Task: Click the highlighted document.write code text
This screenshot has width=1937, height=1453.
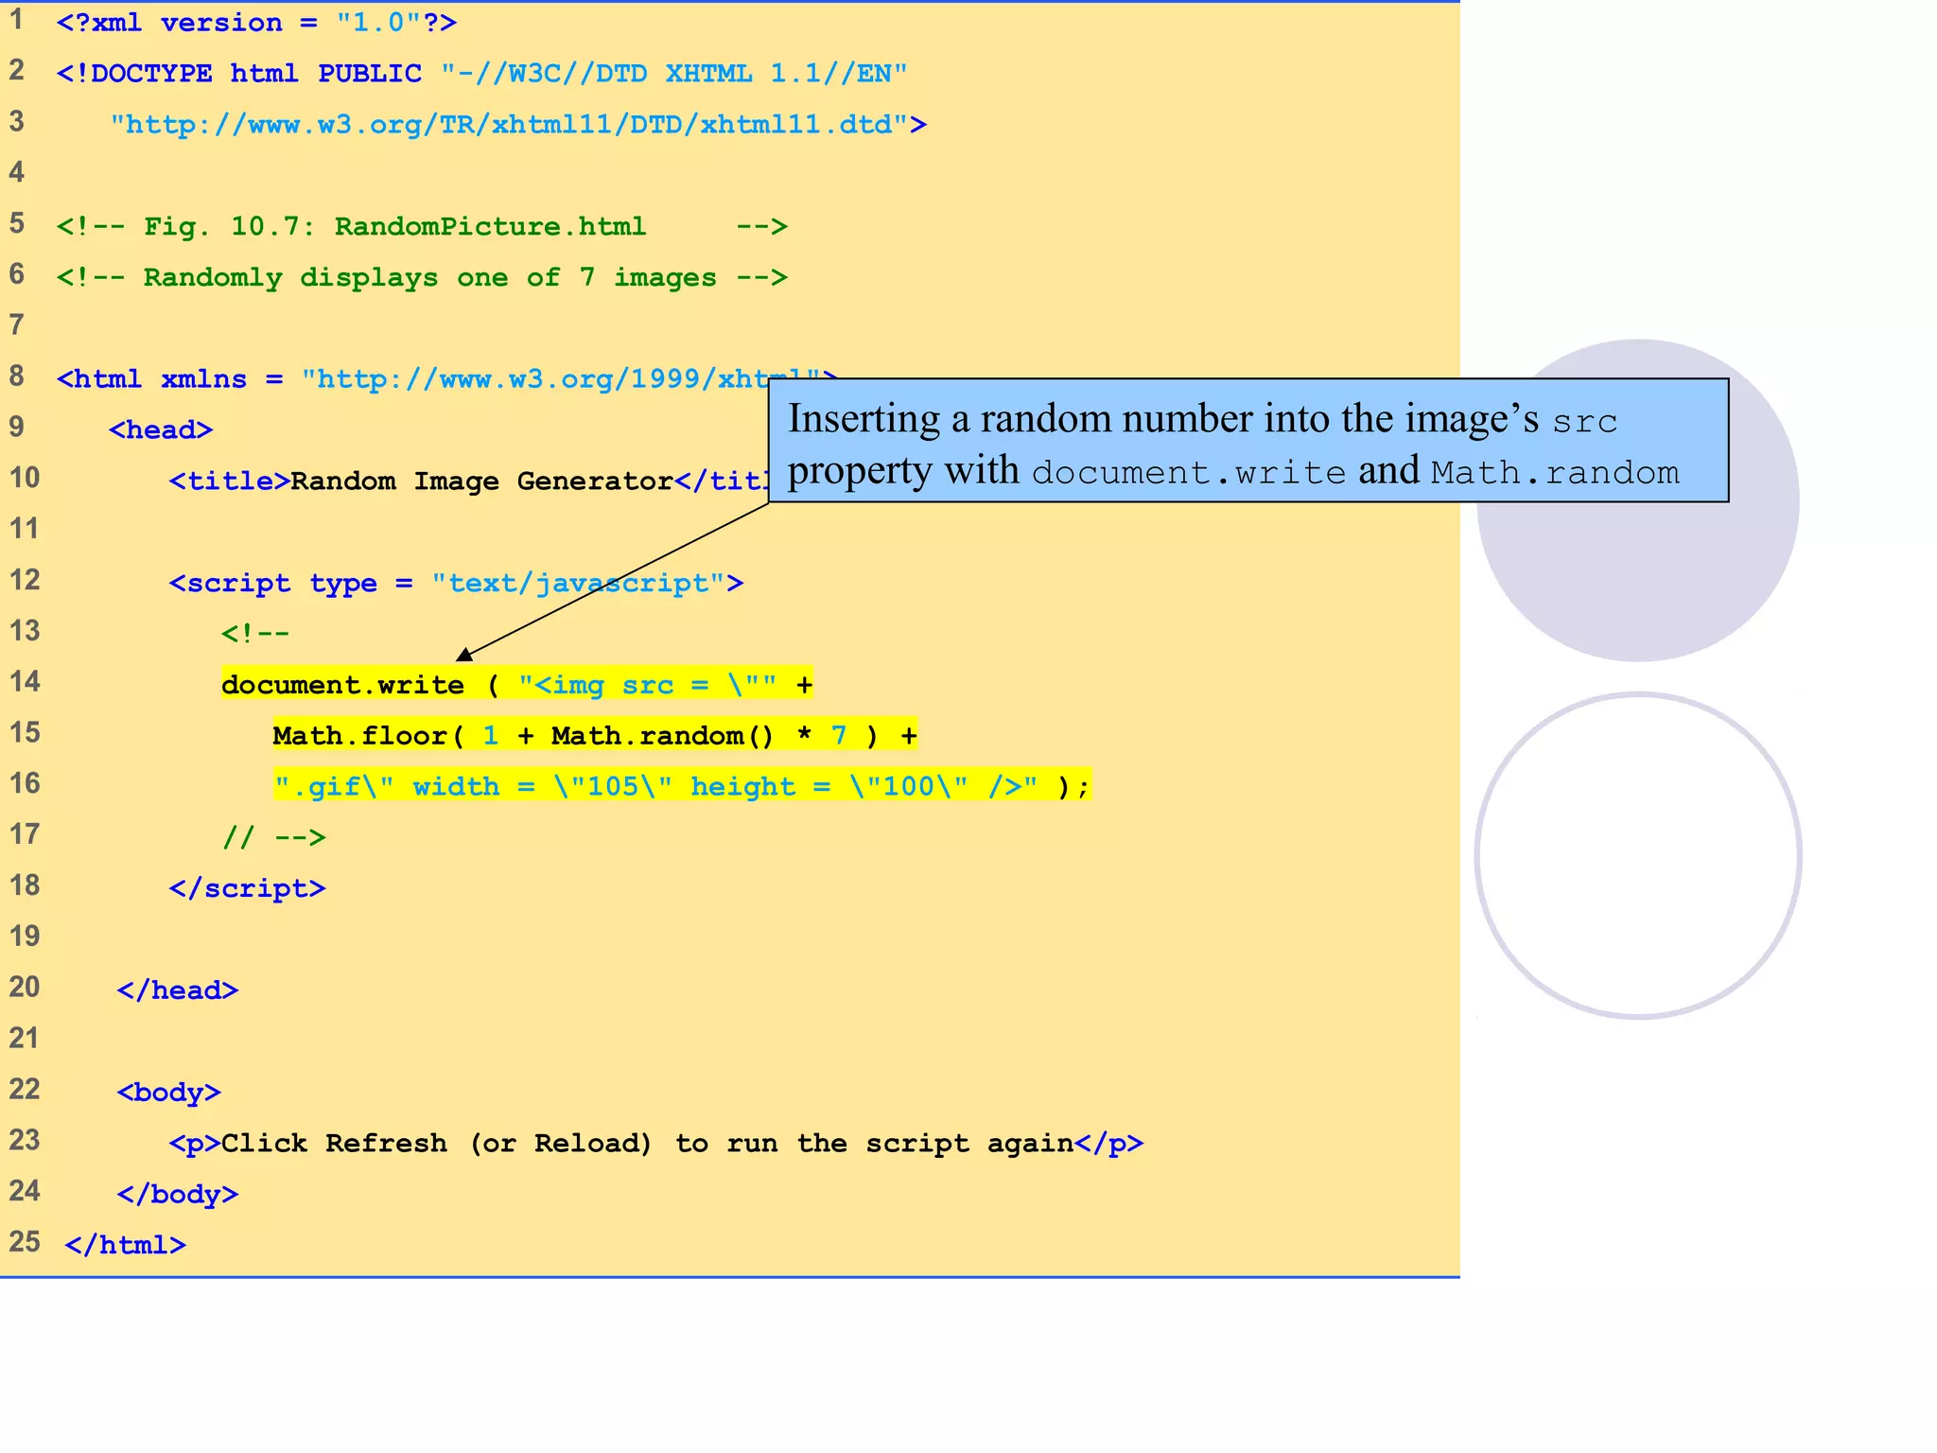Action: 342,685
